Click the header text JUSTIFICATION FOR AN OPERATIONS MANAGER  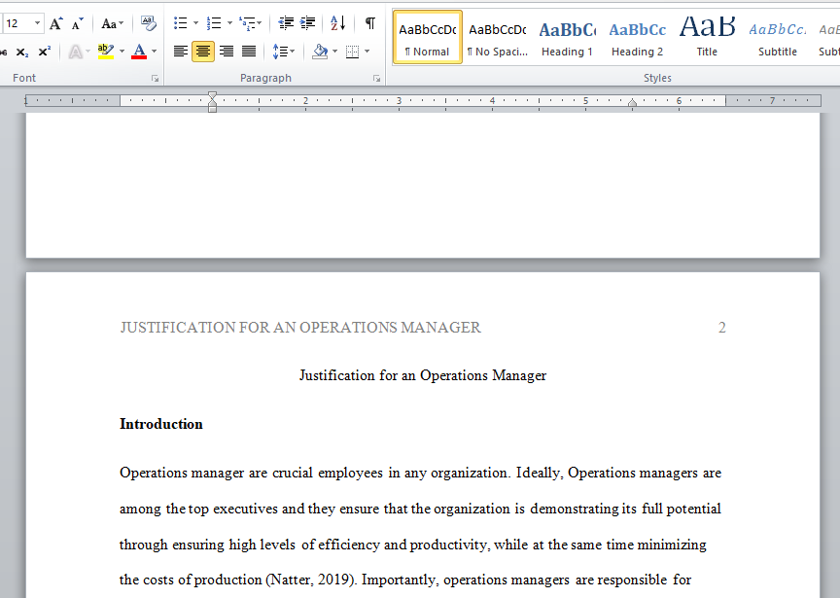pos(300,328)
